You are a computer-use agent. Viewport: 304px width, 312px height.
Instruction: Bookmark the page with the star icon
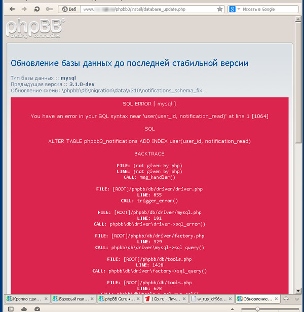220,9
